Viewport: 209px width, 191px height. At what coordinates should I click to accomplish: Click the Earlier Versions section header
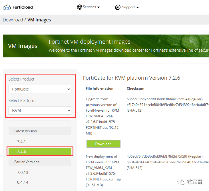point(40,162)
